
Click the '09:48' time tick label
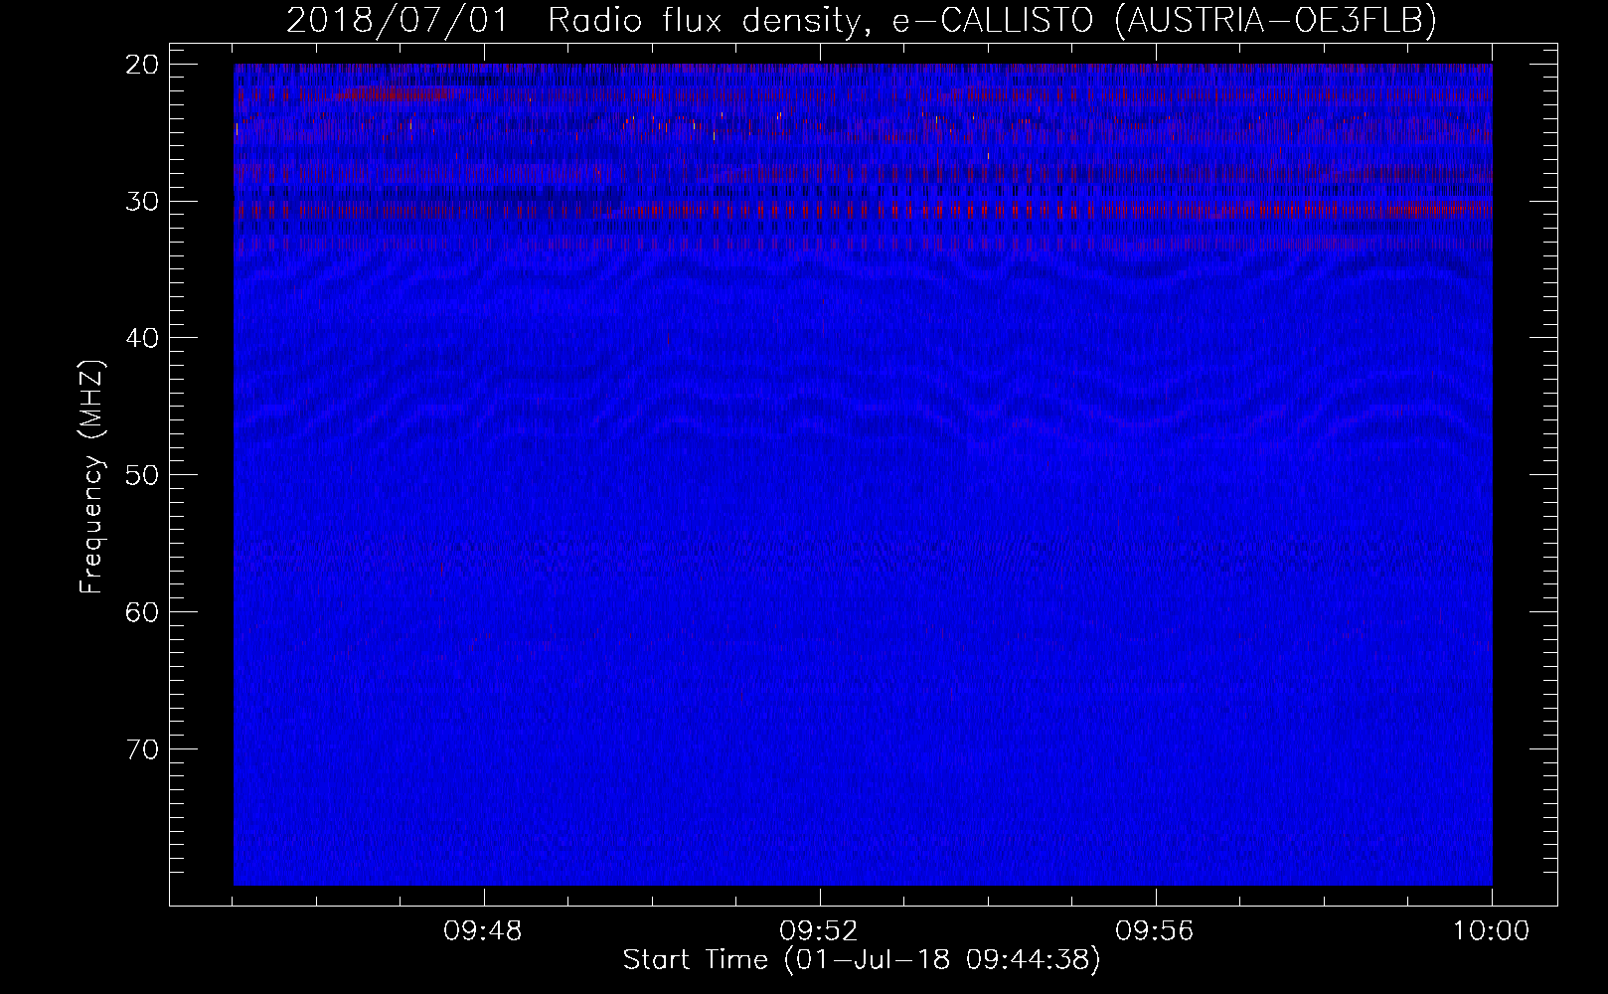[484, 931]
